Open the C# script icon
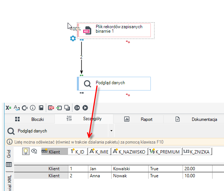The image size is (224, 191). (x=25, y=108)
